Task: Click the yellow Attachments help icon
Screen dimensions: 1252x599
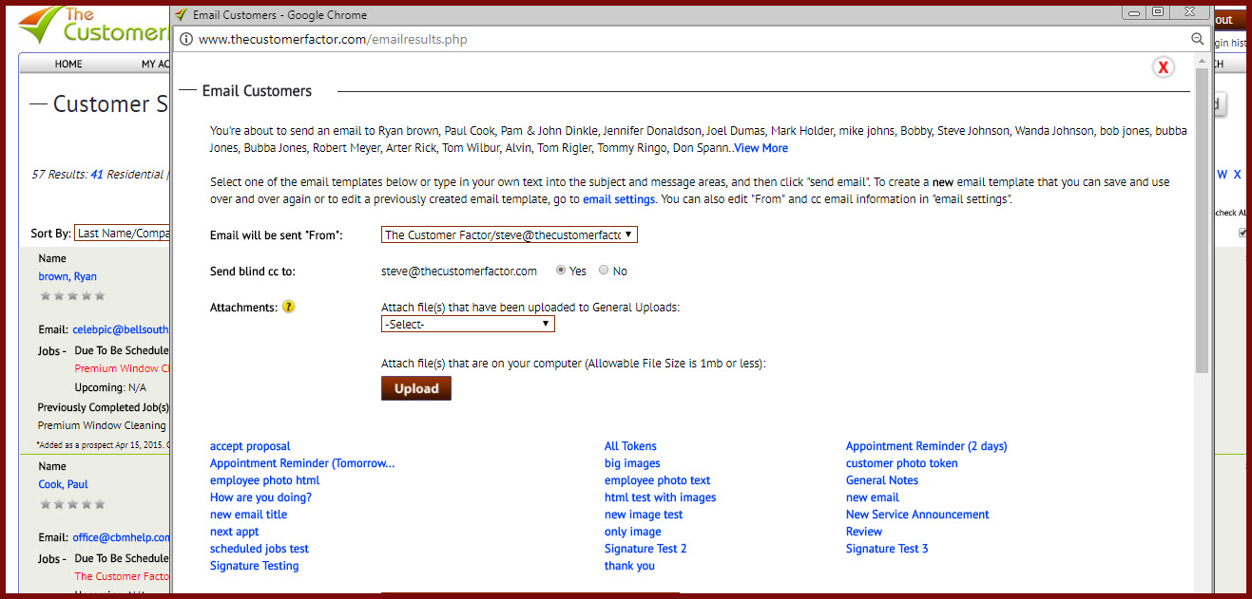Action: (289, 308)
